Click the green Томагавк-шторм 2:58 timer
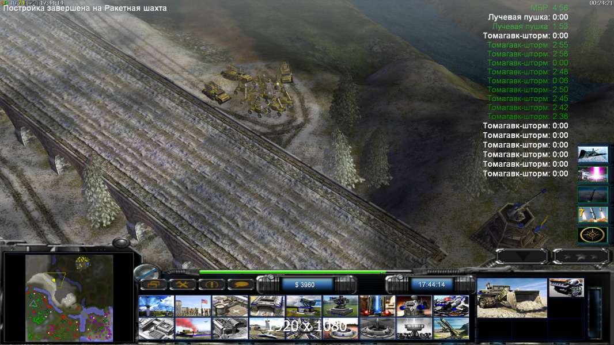Screen dimensions: 614x345 point(528,54)
